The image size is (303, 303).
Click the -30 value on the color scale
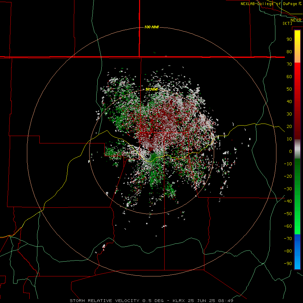[x=288, y=189]
